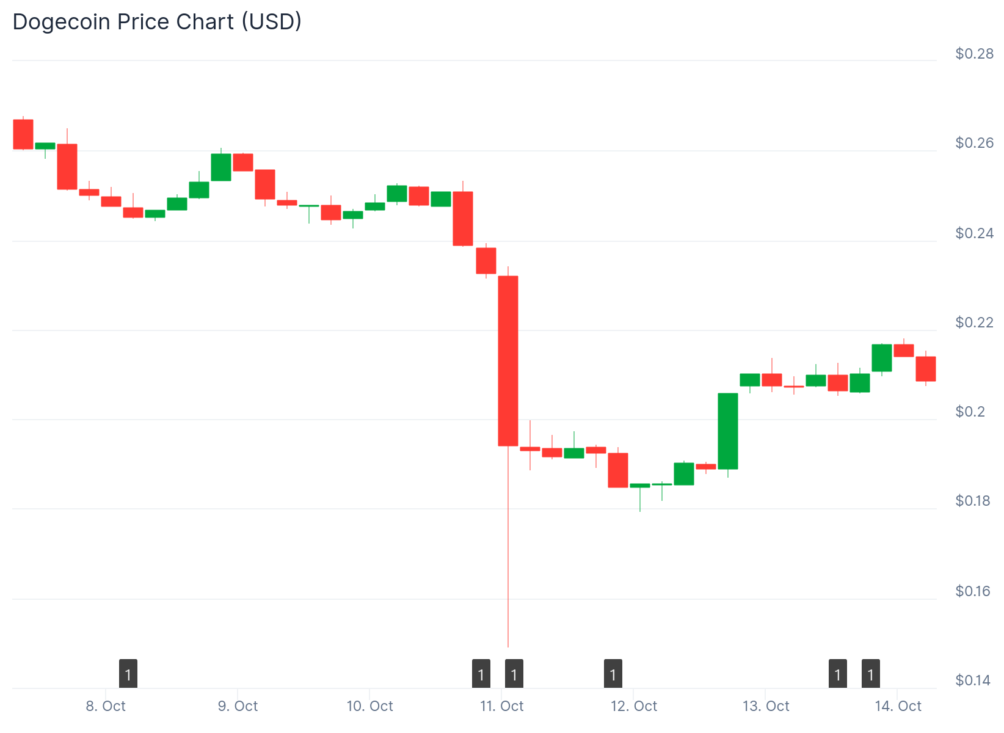The width and height of the screenshot is (1004, 733).
Task: Click the Dogecoin Price Chart (USD) title
Action: click(157, 22)
